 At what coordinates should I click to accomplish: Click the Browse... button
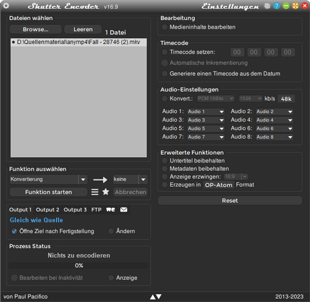36,29
